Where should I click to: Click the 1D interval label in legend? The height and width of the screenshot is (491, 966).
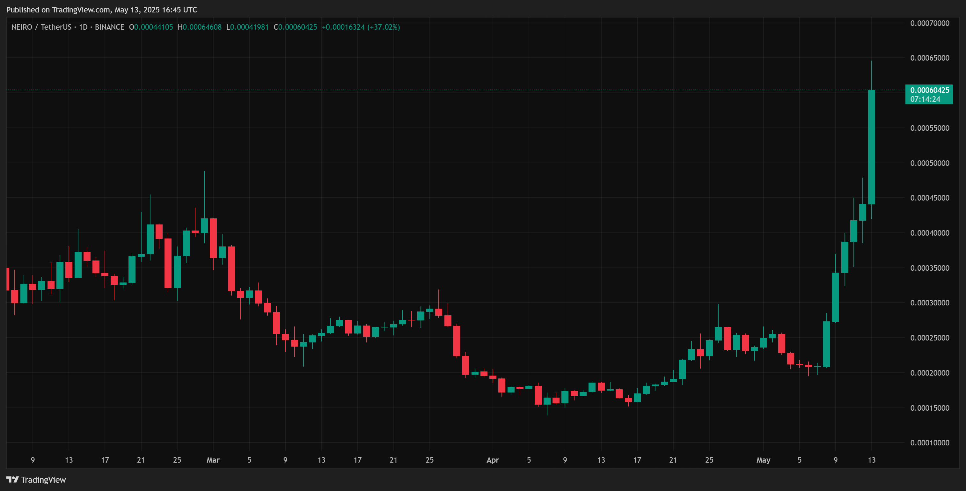(x=83, y=27)
